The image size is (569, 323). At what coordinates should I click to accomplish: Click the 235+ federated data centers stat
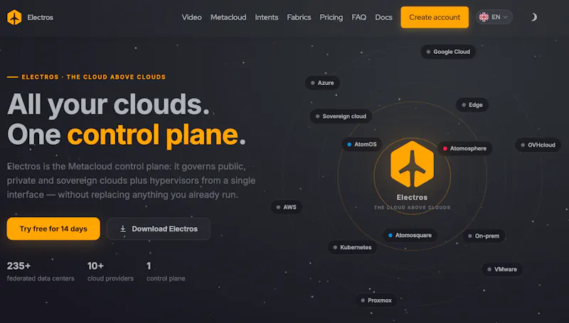[41, 272]
